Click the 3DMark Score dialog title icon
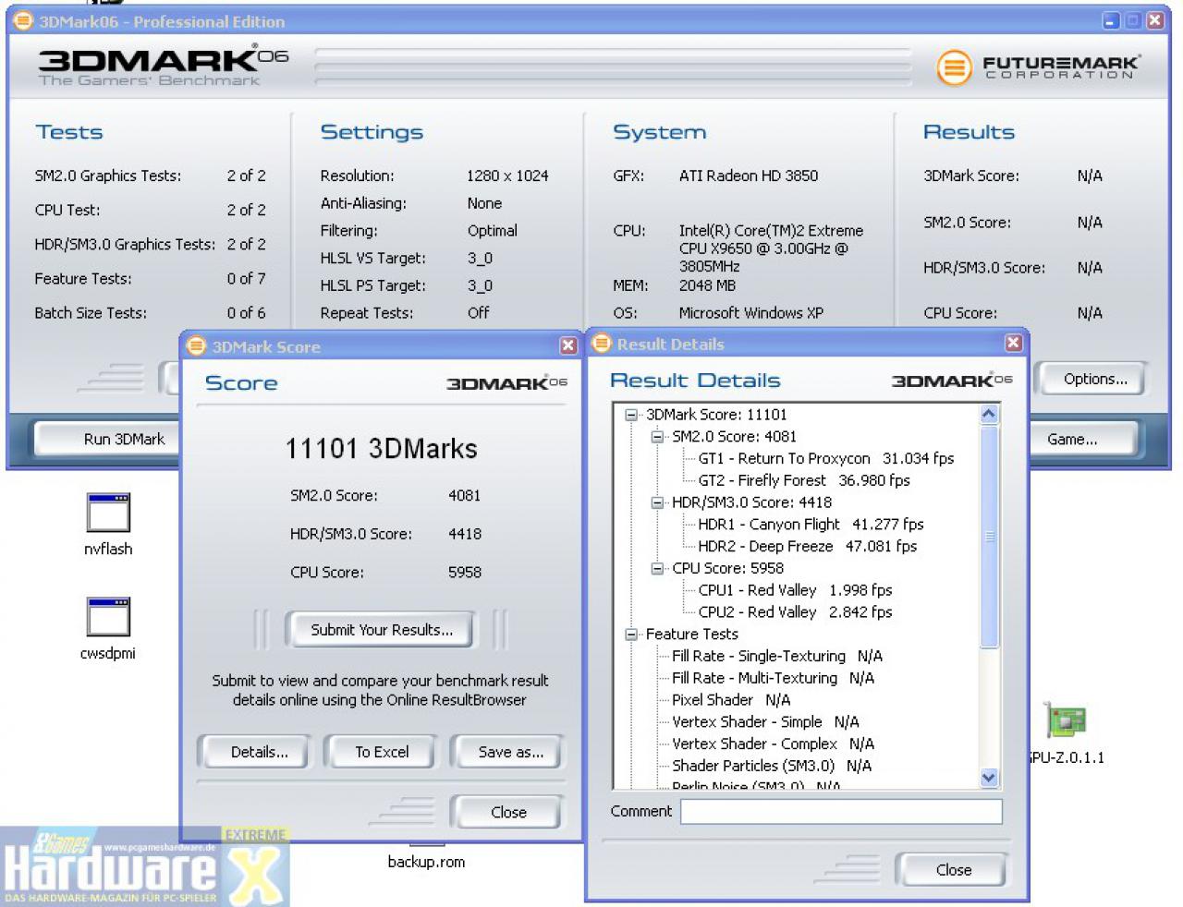Viewport: 1183px width, 907px height. [x=196, y=346]
